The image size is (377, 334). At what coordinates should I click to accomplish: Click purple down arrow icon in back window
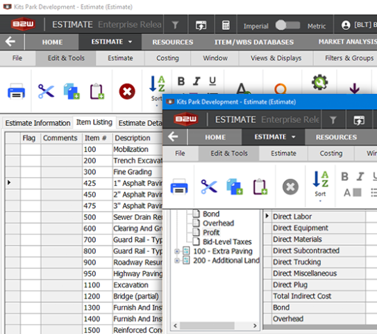click(x=354, y=88)
